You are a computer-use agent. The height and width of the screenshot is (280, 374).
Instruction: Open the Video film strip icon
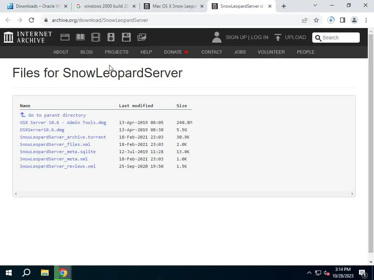[96, 37]
